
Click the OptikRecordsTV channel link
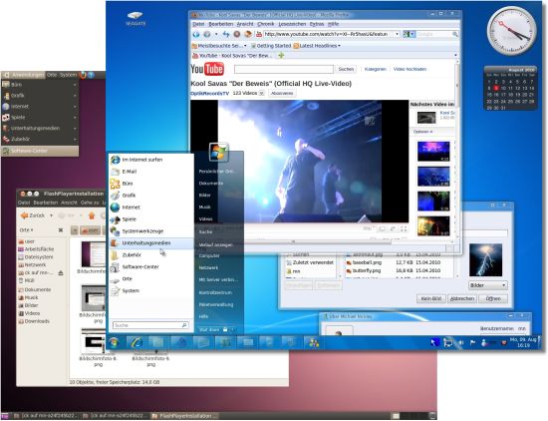pos(209,94)
